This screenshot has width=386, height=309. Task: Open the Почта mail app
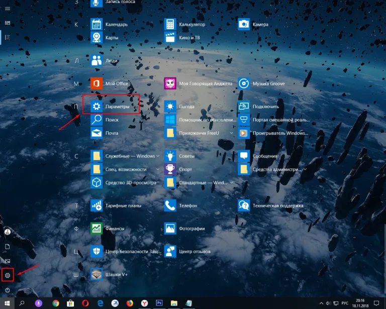point(105,133)
